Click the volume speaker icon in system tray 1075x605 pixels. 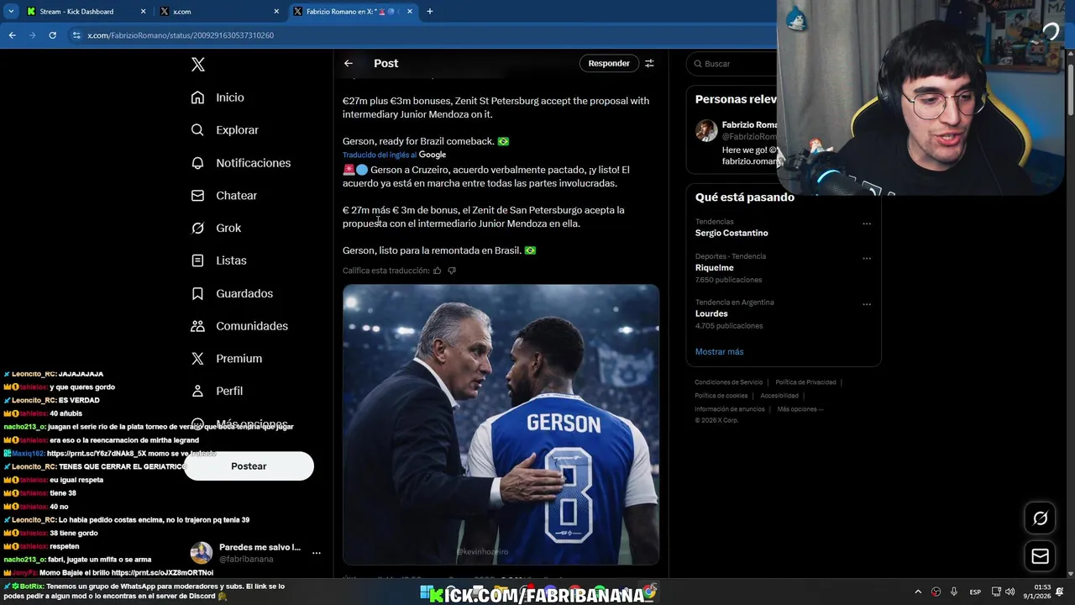[1010, 592]
